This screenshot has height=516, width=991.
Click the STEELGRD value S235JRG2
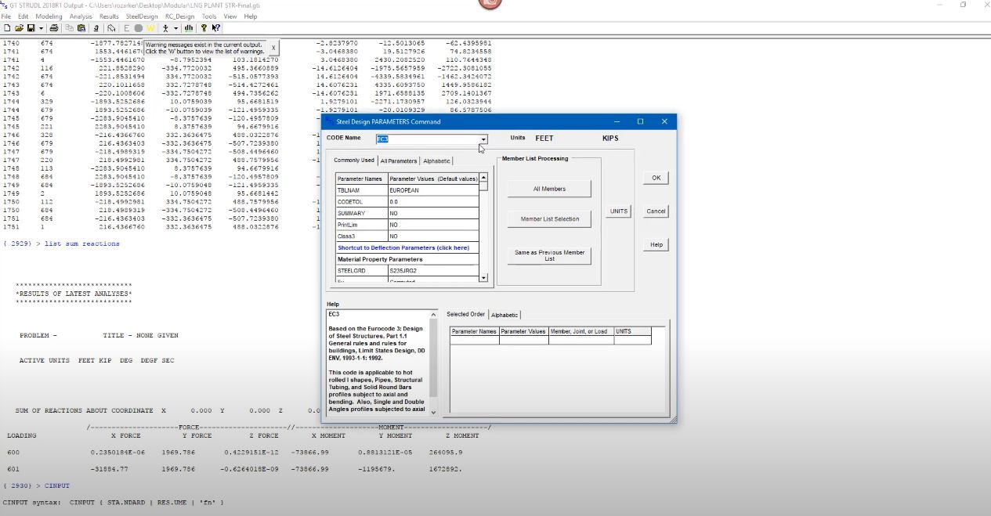(433, 270)
